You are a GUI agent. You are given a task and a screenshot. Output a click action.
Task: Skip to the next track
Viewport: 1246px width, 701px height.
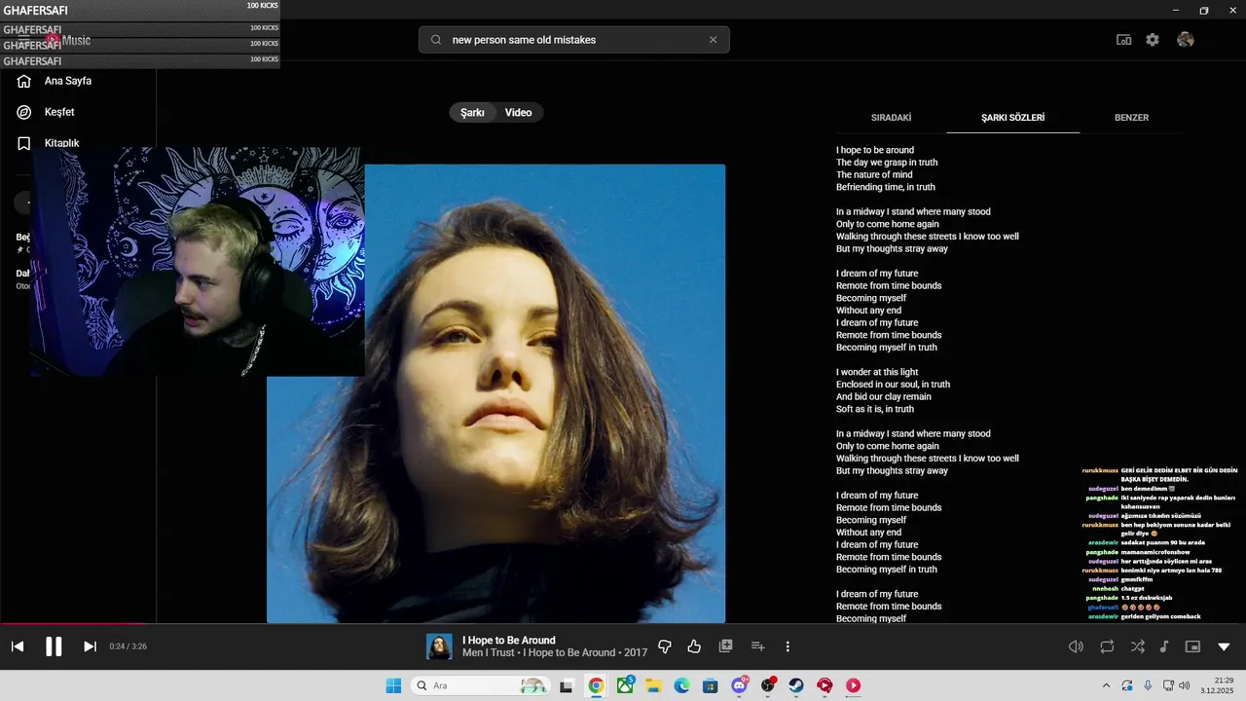click(90, 646)
